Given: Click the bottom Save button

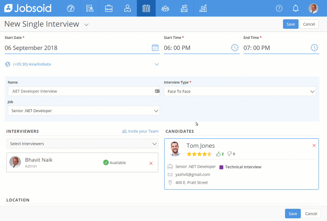Looking at the screenshot, I should click(x=293, y=214).
